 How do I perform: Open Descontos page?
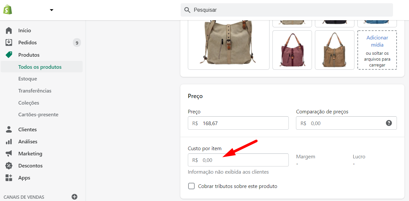pos(30,166)
